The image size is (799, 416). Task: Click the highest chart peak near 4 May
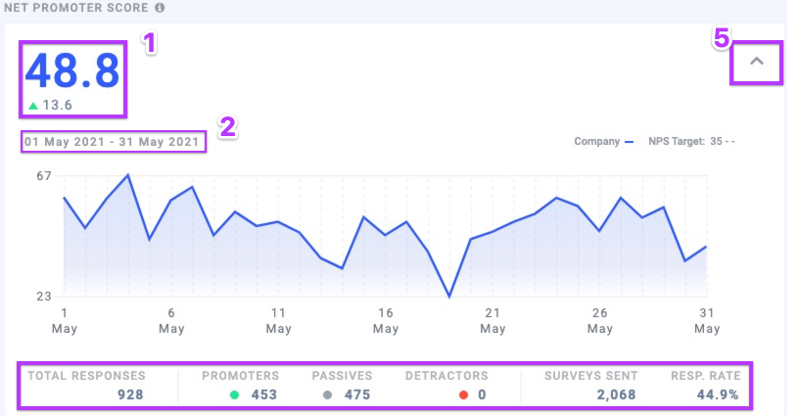coord(128,175)
